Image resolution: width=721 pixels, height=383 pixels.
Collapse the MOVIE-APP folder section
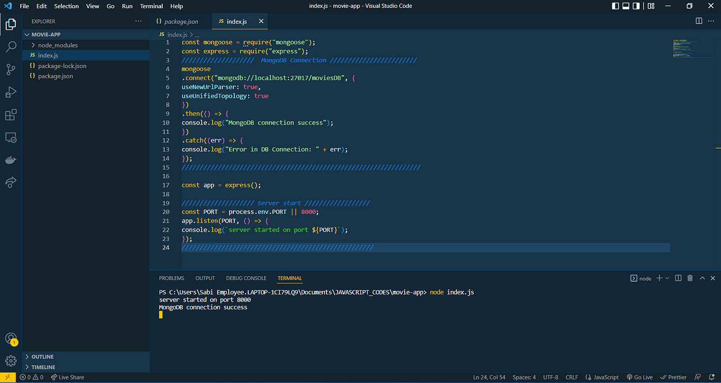tap(85, 34)
